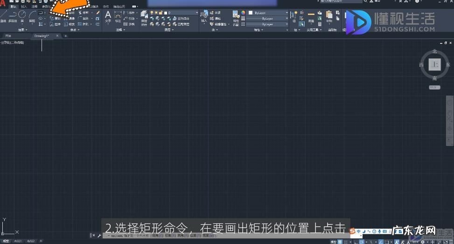The height and width of the screenshot is (244, 454).
Task: Select the Stretch (拉伸) tool
Action: coord(55,24)
